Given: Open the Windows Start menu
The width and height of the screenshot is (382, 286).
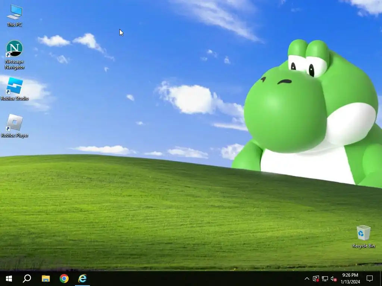Looking at the screenshot, I should click(x=9, y=279).
